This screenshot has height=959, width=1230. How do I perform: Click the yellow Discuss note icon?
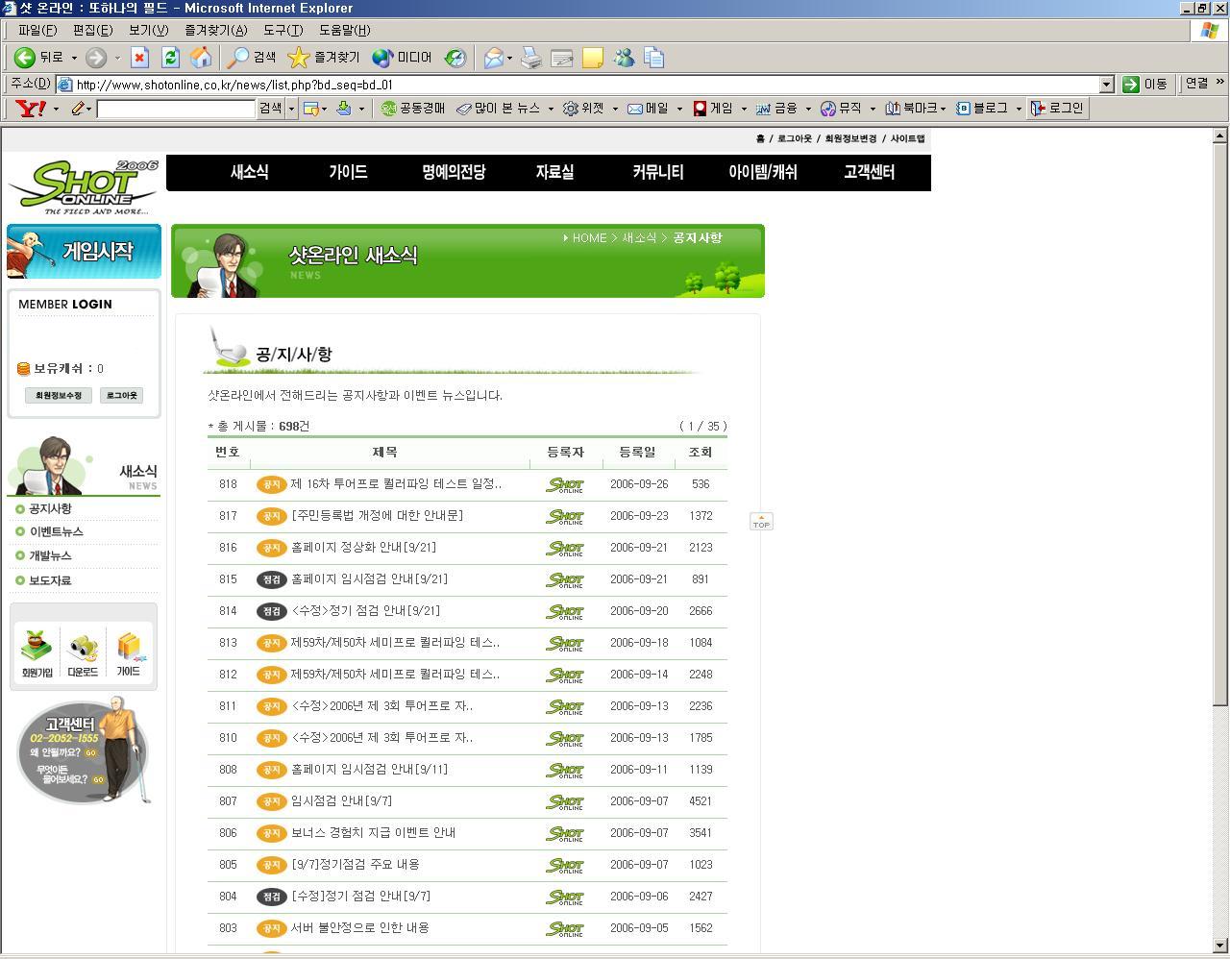[x=593, y=58]
